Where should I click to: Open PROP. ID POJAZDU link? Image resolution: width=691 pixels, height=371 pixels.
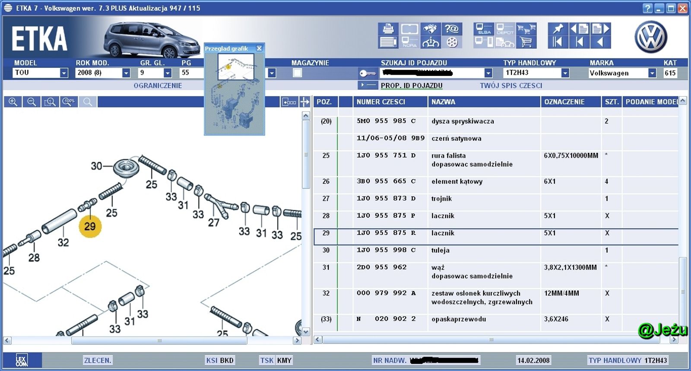coord(412,86)
